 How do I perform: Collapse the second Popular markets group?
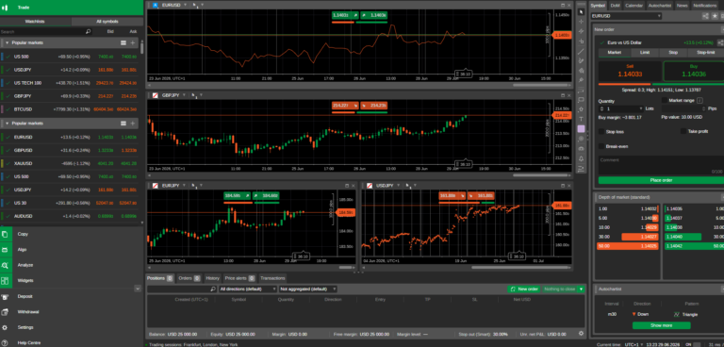pyautogui.click(x=7, y=124)
